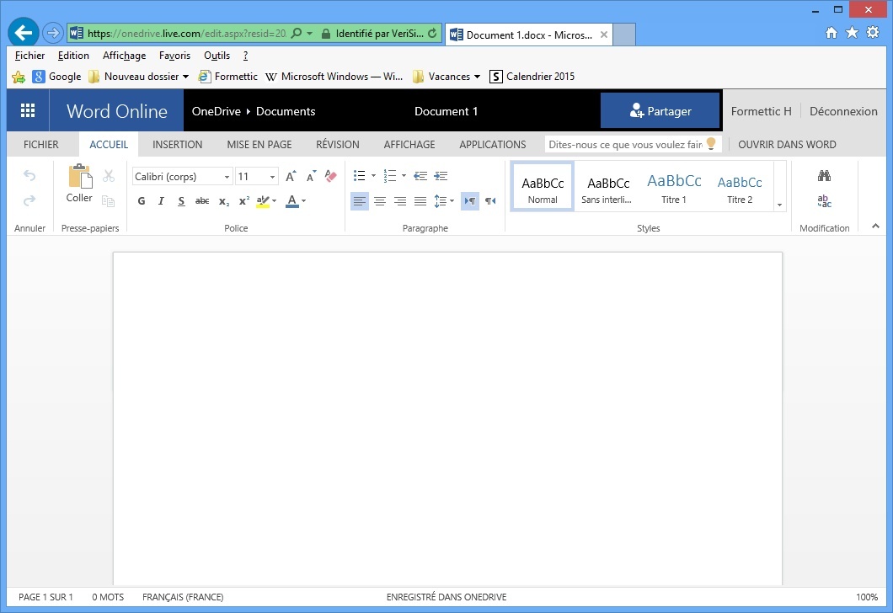This screenshot has height=613, width=893.
Task: Click the Coller paste clipboard icon
Action: (x=80, y=177)
